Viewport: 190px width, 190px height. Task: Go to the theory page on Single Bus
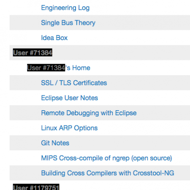point(68,23)
